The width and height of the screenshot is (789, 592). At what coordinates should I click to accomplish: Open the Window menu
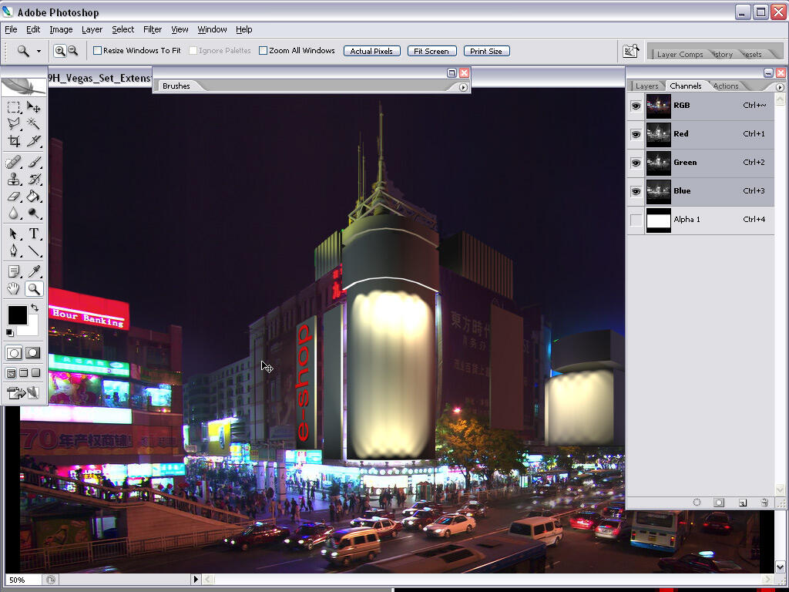[x=212, y=29]
